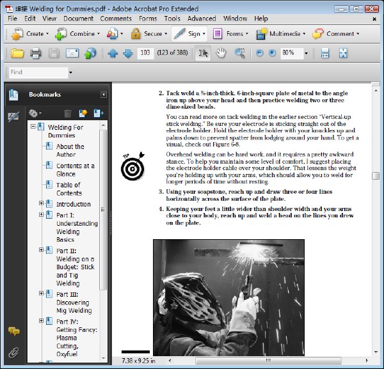Collapse the Bookmarks panel arrow
This screenshot has height=369, width=384.
pos(104,95)
